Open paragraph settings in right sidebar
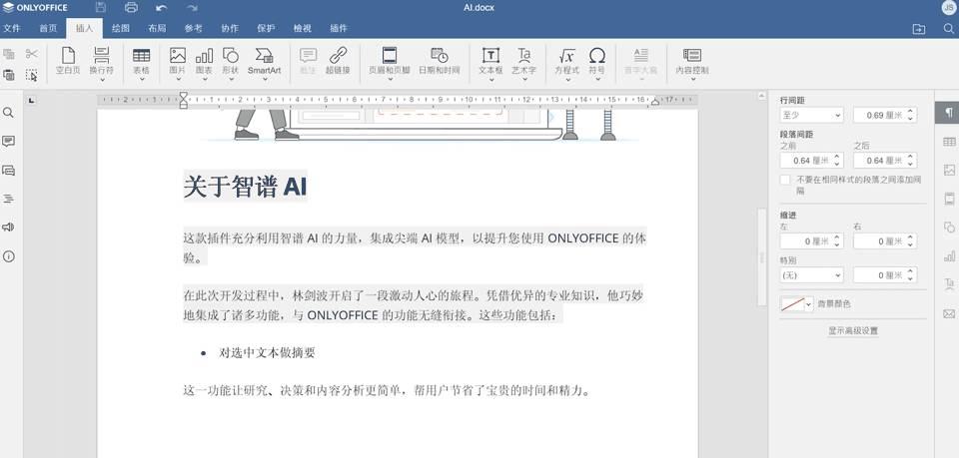This screenshot has height=458, width=959. coord(949,113)
